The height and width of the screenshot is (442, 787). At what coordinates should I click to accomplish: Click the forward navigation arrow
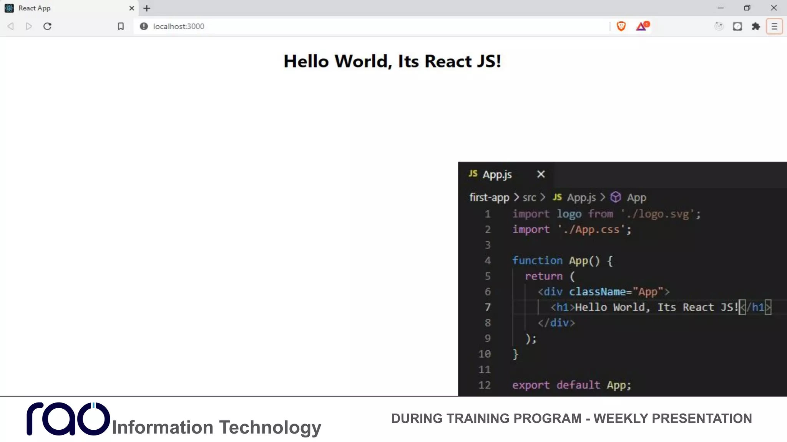point(29,26)
